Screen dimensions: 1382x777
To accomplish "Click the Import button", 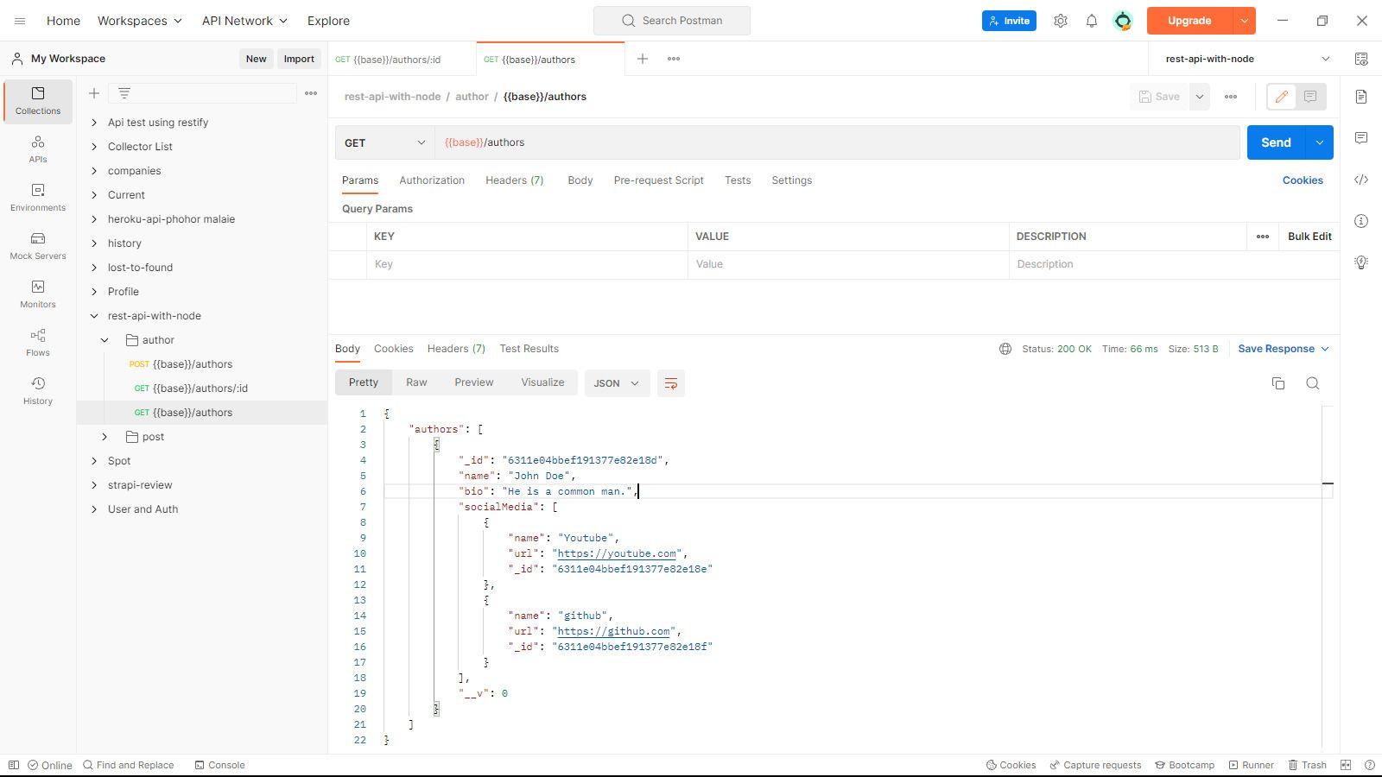I will [x=299, y=59].
